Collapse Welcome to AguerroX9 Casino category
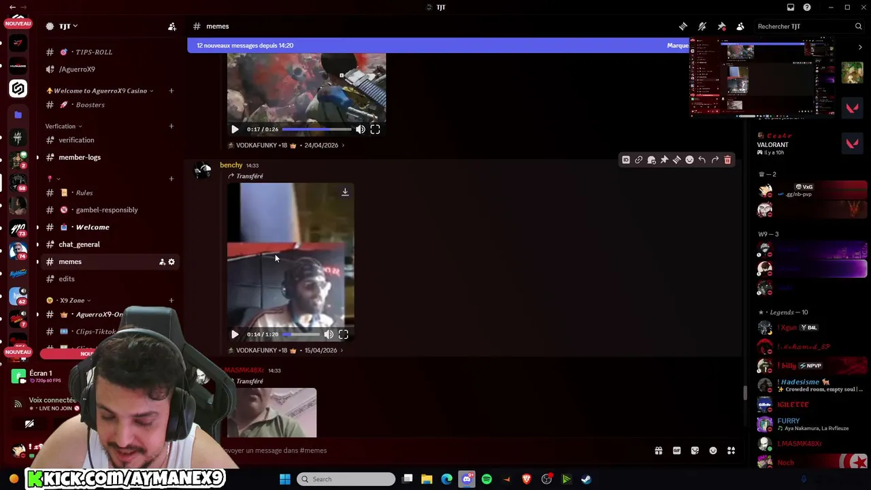Viewport: 871px width, 490px height. (99, 91)
